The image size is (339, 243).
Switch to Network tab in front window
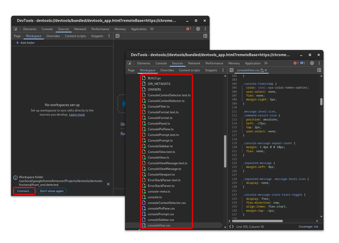pyautogui.click(x=194, y=63)
